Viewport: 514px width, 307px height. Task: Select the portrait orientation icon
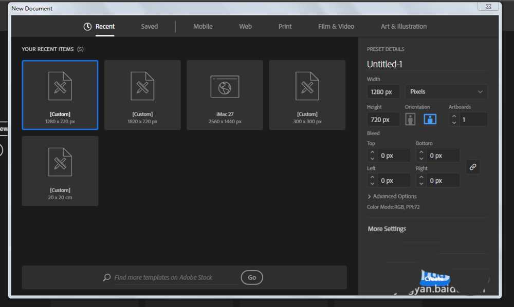click(x=410, y=120)
